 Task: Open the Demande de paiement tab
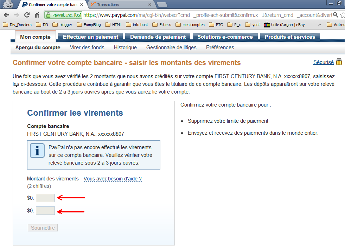tap(158, 37)
